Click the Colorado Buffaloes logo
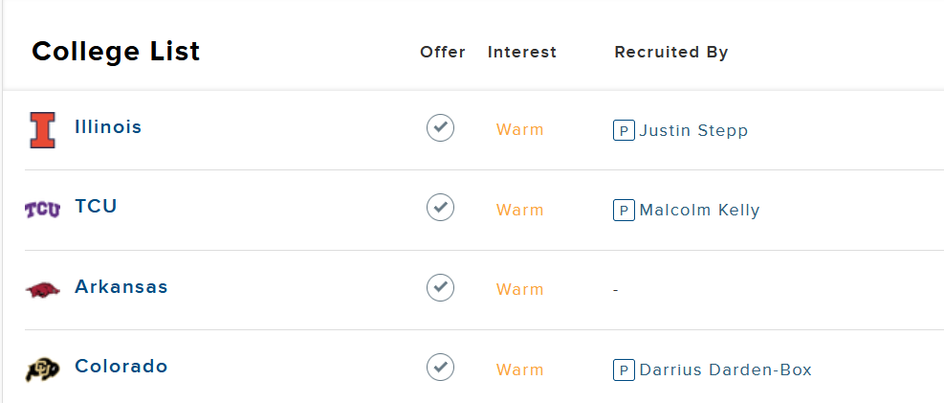 43,369
